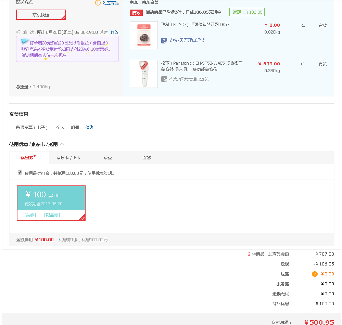Click the blue 7-day return icon
Screen dimensions: 342x325
(x=164, y=41)
